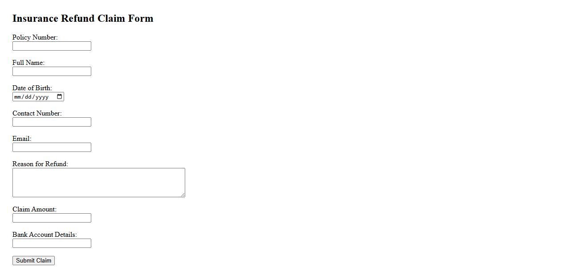Screen dimensions: 569x267
Task: Click the "Claim Amount:" label text
Action: pos(34,209)
